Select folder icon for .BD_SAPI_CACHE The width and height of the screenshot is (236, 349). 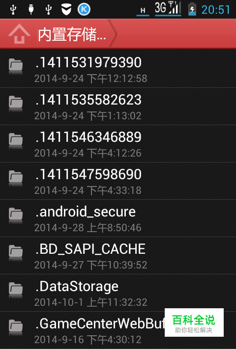coord(16,253)
